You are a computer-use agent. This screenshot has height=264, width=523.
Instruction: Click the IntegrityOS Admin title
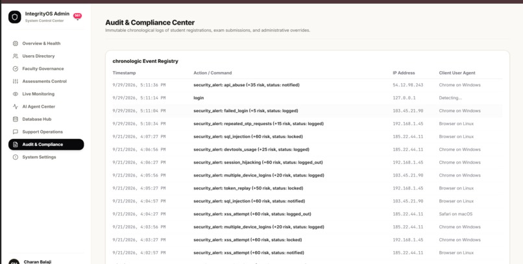pos(47,14)
